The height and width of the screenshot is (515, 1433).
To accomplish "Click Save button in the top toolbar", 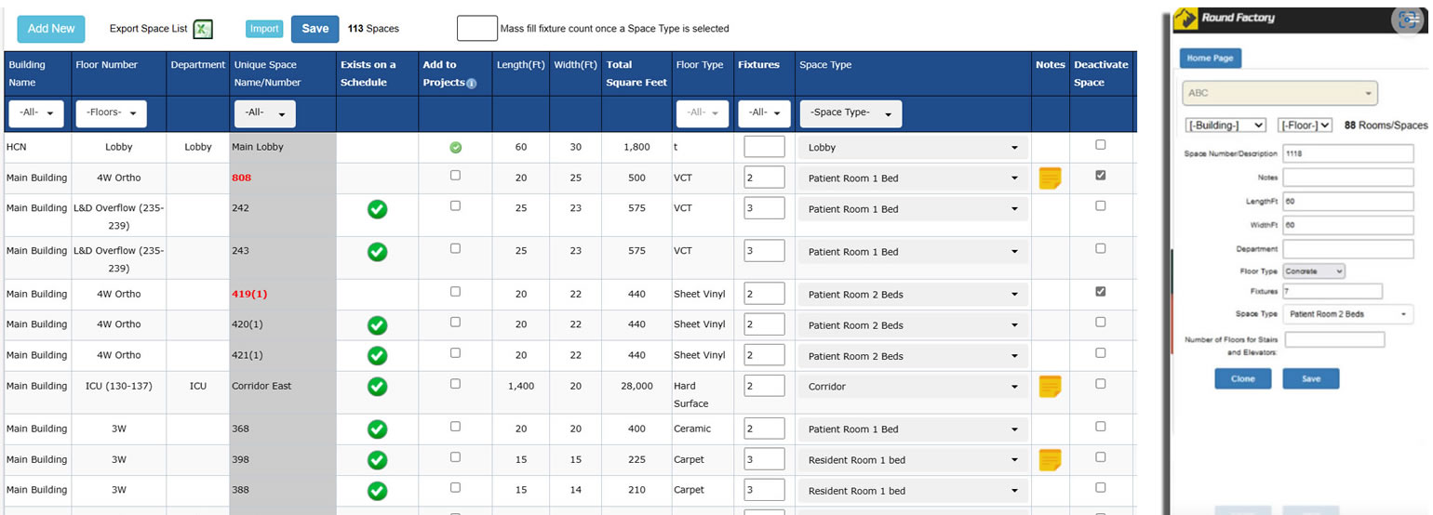I will point(315,29).
